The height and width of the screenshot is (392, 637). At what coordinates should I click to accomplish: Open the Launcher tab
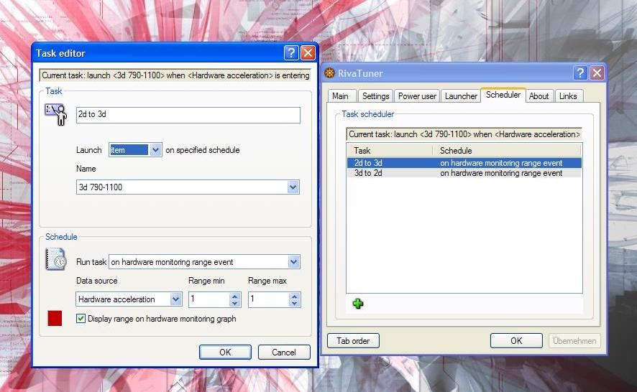461,96
